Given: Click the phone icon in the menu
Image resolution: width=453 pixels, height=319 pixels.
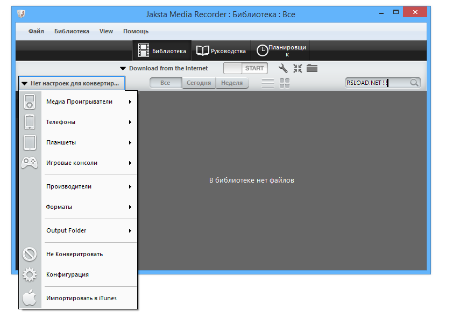Looking at the screenshot, I should (x=30, y=122).
